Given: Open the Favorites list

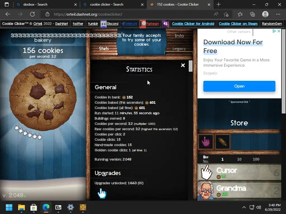Looking at the screenshot, I should [240, 14].
